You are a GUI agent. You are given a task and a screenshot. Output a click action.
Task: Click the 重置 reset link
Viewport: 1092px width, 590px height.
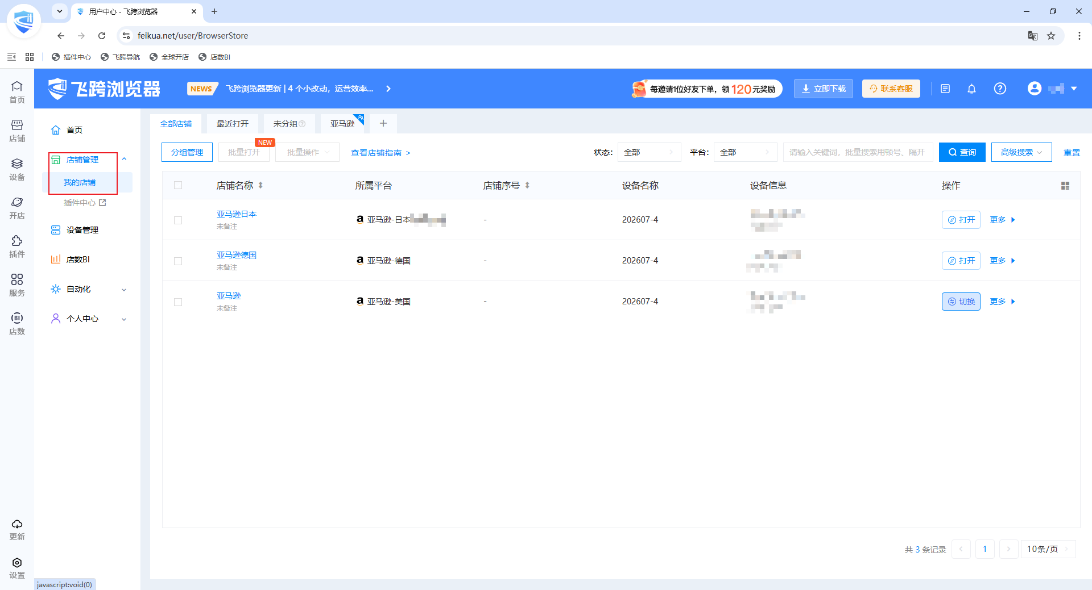[x=1072, y=153]
